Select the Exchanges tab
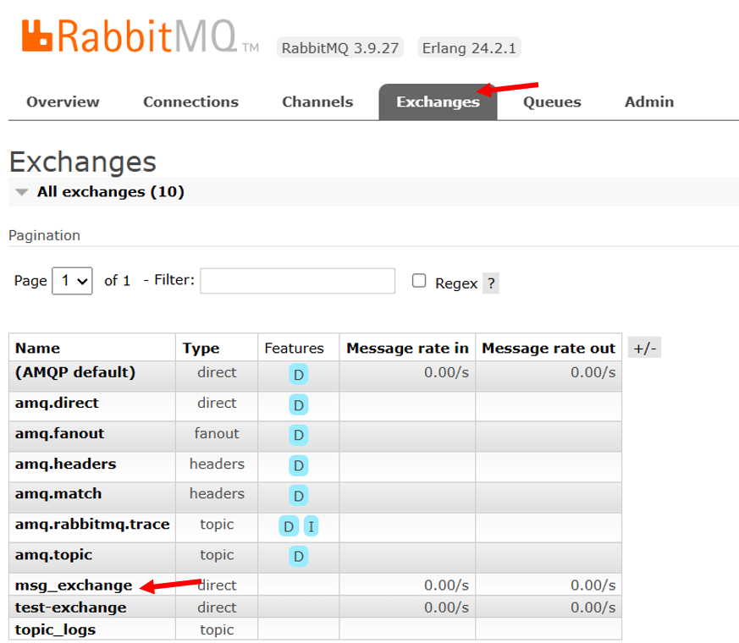The height and width of the screenshot is (643, 739). coord(438,102)
